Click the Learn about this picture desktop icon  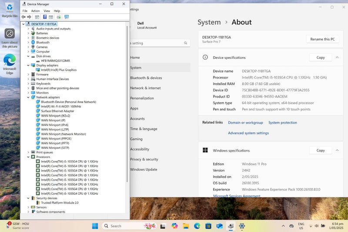10,38
